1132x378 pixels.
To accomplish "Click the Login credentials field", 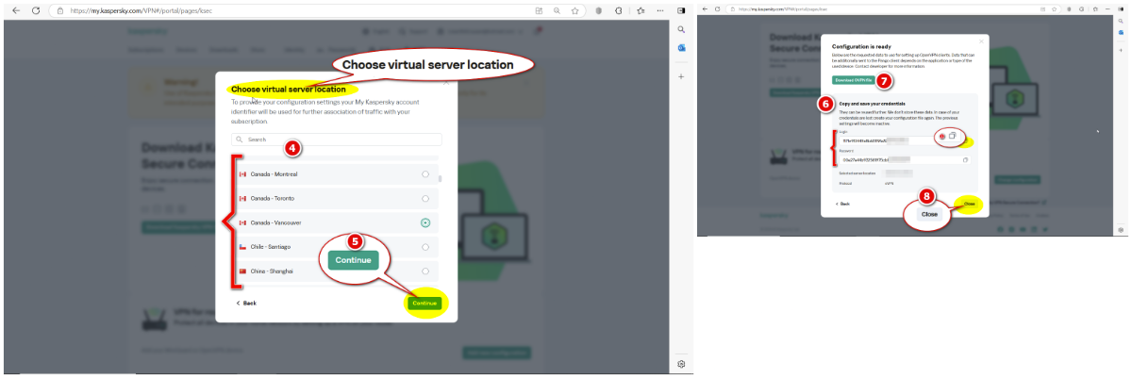I will coord(907,140).
